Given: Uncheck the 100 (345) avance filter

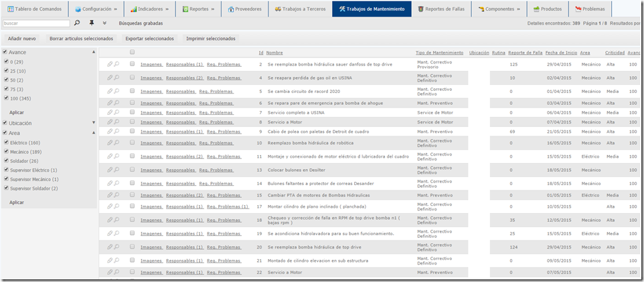Looking at the screenshot, I should 6,98.
